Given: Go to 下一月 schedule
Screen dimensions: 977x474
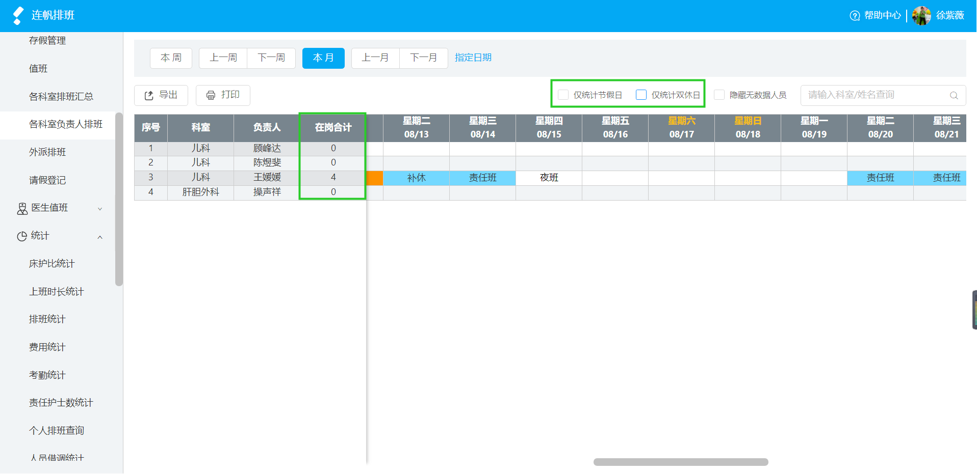Looking at the screenshot, I should pyautogui.click(x=423, y=58).
